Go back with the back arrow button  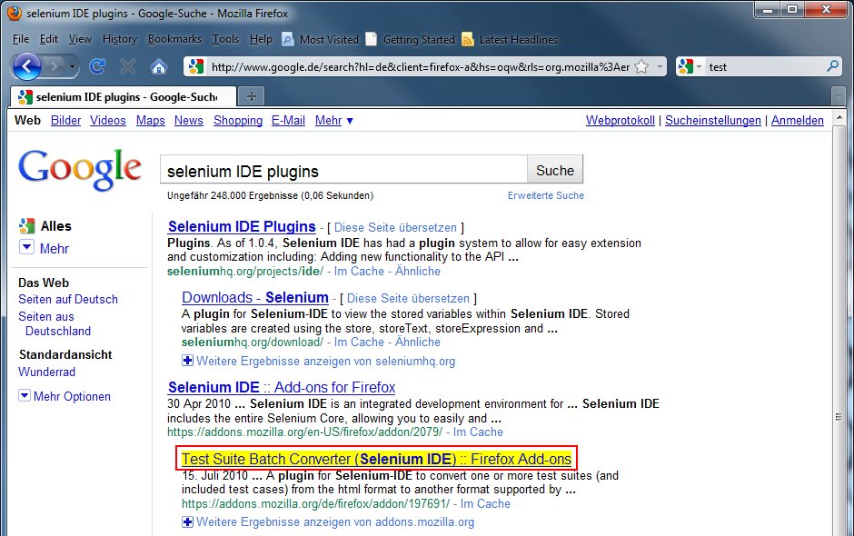(26, 66)
